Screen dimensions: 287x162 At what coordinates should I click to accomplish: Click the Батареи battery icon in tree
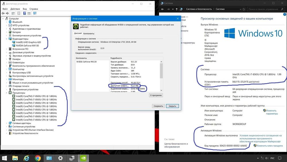[10, 32]
